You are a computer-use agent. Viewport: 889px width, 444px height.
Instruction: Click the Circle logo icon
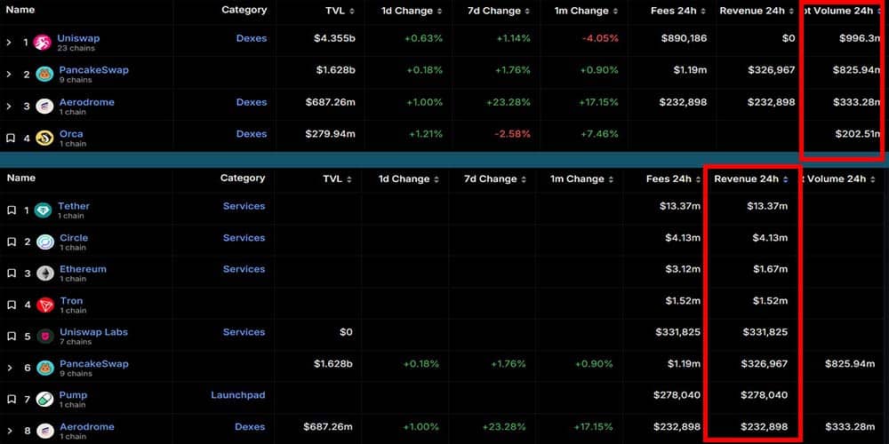pyautogui.click(x=44, y=242)
